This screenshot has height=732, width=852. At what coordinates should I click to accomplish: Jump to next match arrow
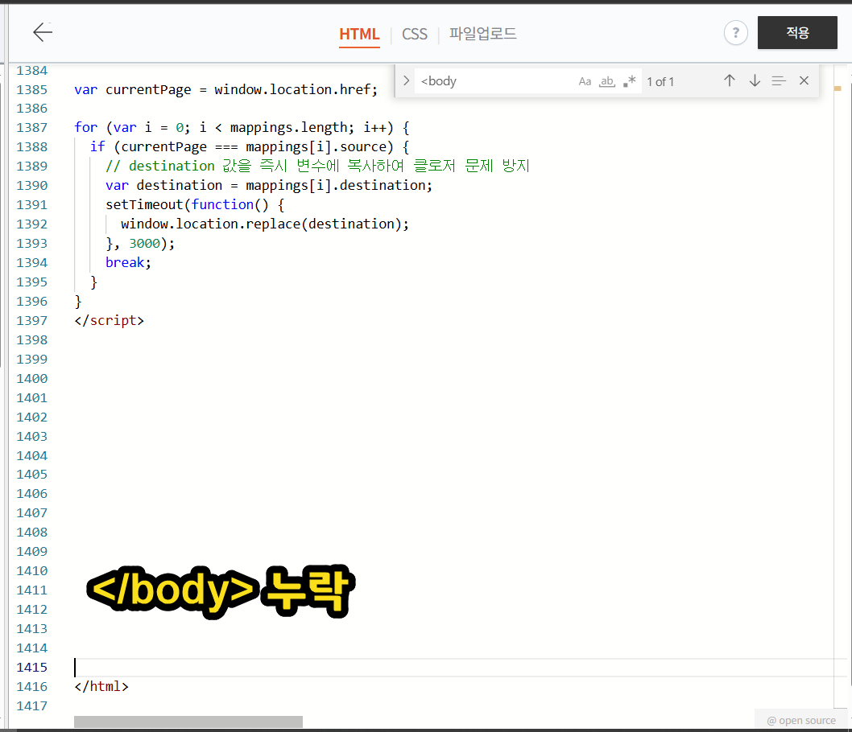click(x=755, y=81)
